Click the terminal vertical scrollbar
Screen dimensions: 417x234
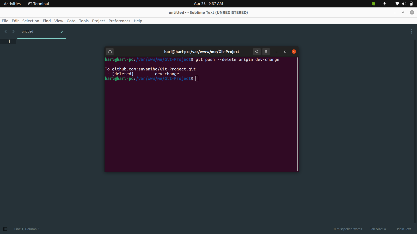[297, 114]
